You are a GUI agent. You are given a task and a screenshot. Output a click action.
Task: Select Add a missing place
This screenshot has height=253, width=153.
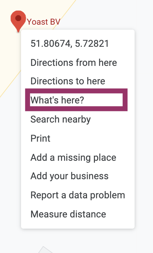tap(73, 157)
